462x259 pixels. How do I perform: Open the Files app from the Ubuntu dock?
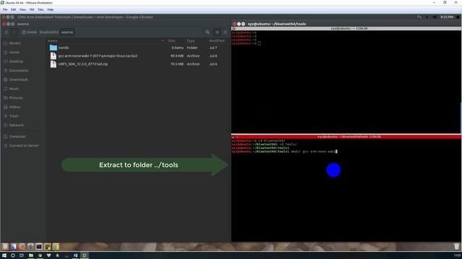pyautogui.click(x=14, y=246)
